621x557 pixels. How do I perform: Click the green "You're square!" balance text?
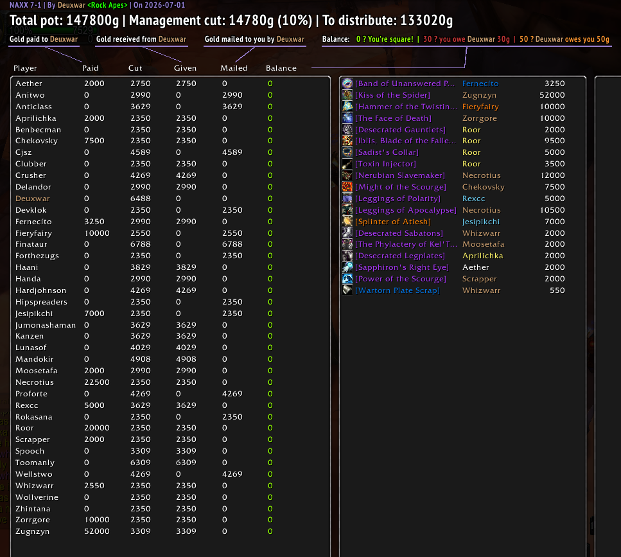tap(385, 39)
